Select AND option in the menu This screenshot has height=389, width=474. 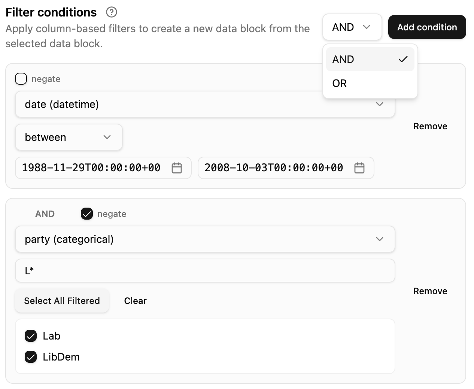tap(370, 59)
